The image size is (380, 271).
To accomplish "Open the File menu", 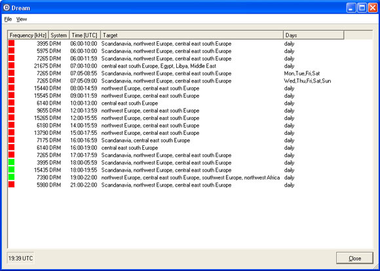I will (8, 20).
